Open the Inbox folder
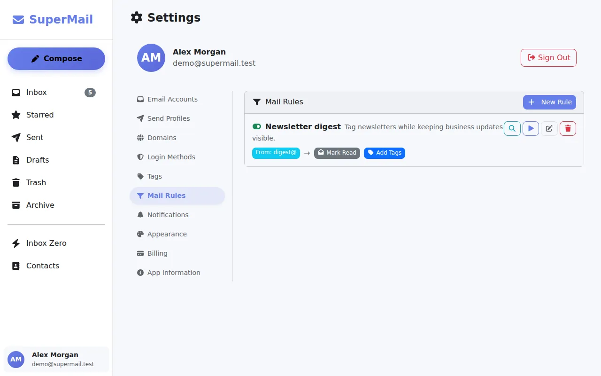This screenshot has width=601, height=376. (x=56, y=93)
